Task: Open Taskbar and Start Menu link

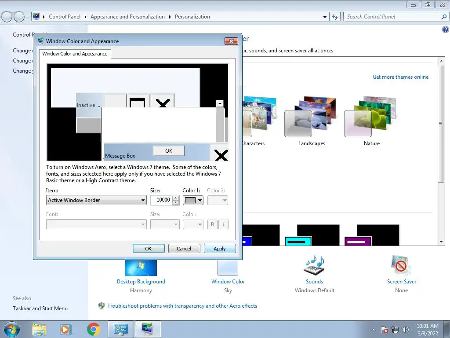Action: point(40,309)
